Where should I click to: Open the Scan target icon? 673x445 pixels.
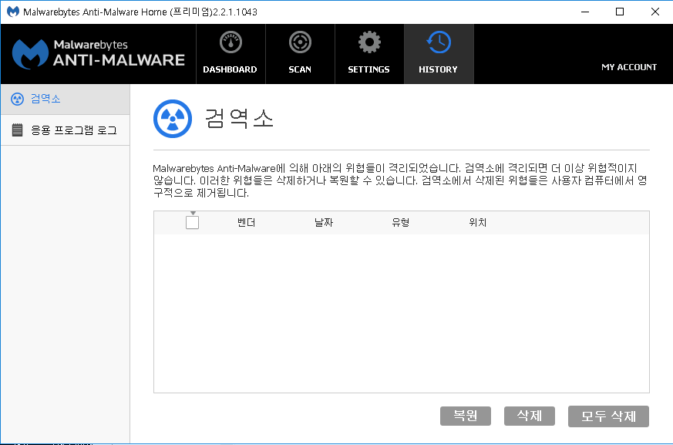coord(300,42)
